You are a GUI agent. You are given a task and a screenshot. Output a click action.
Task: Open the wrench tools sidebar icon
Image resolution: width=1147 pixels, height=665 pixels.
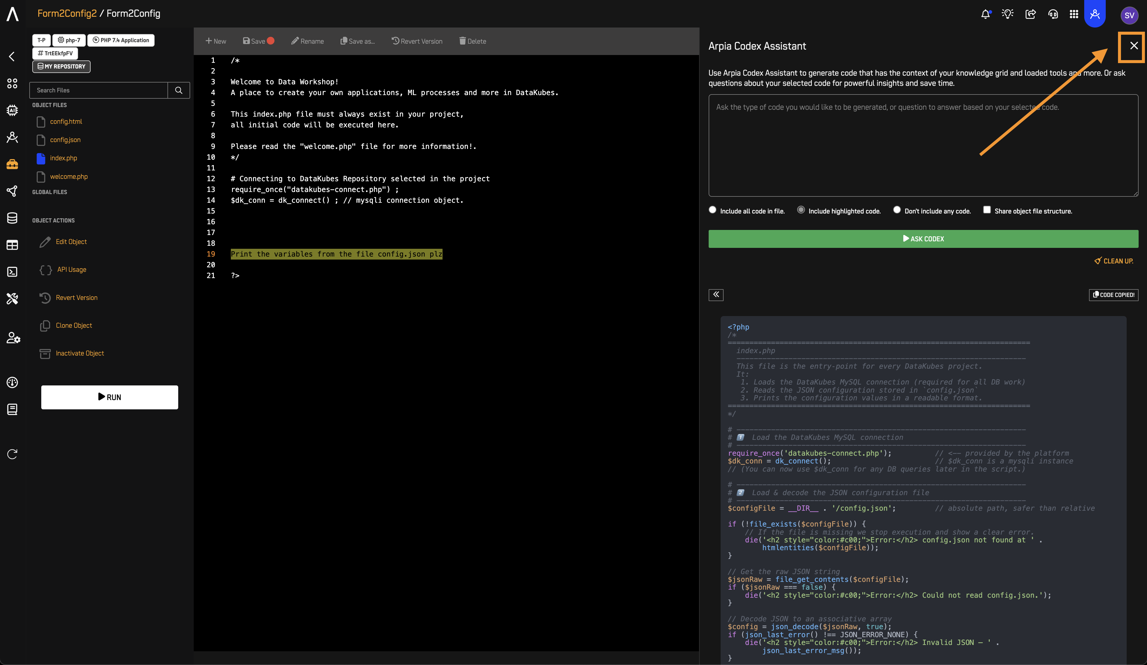(12, 299)
